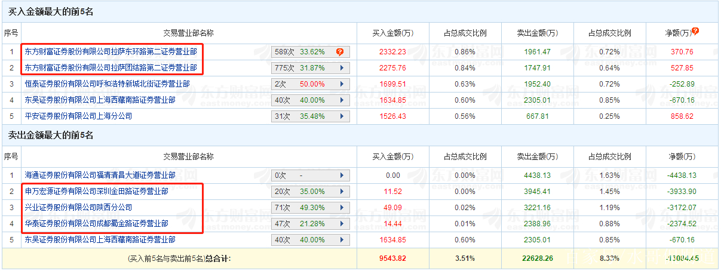Click the sell amount 2388.96
Screen dimensions: 721x271
[x=537, y=223]
